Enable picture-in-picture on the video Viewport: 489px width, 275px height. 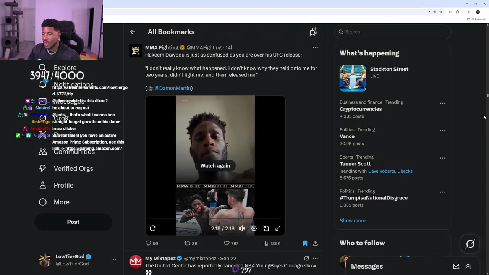(266, 228)
